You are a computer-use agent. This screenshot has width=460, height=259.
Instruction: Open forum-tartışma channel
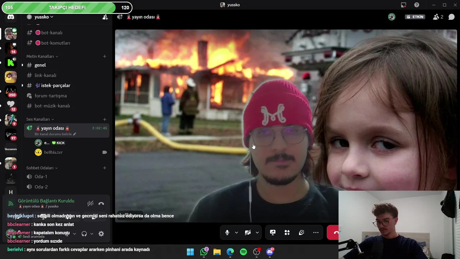pos(67,96)
